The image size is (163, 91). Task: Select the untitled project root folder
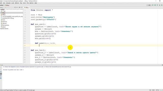(3, 9)
